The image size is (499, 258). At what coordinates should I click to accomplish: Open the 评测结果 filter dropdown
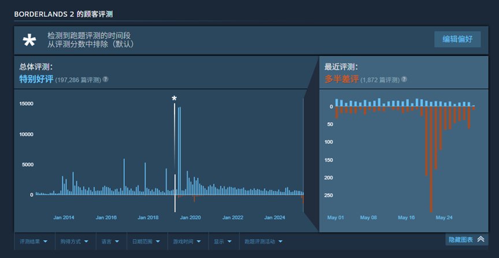33,241
